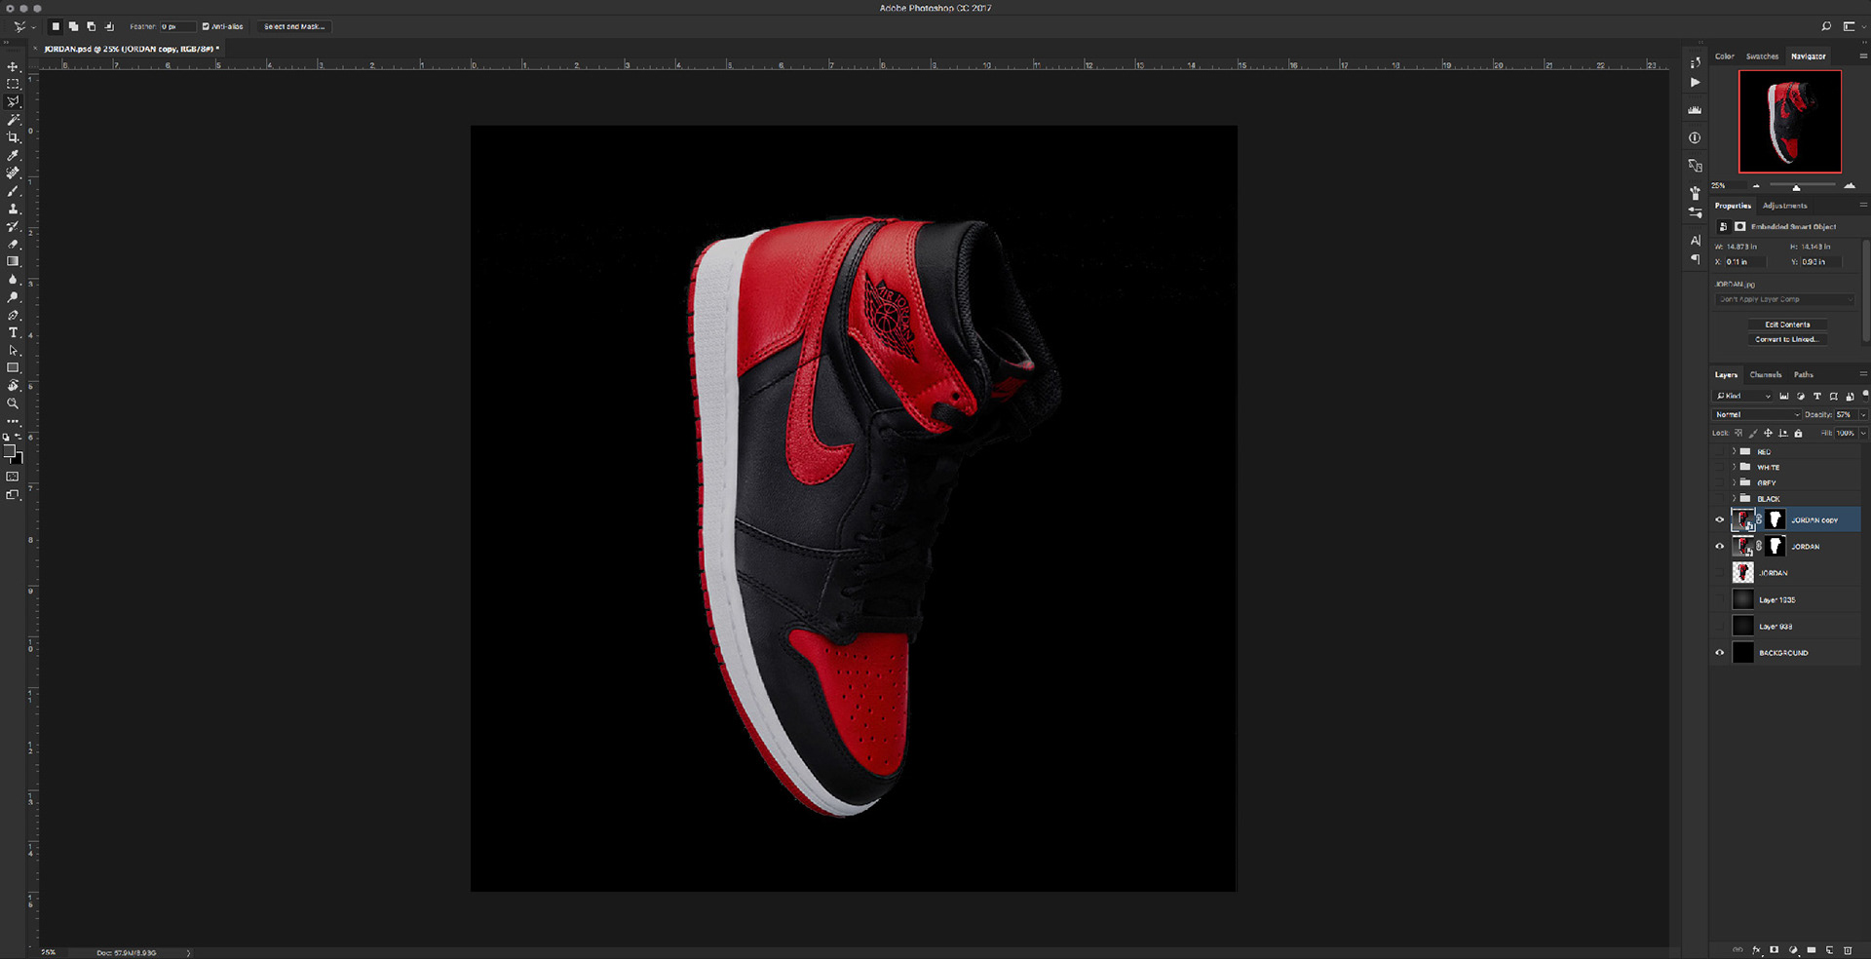Select the Dodge tool

pyautogui.click(x=13, y=297)
